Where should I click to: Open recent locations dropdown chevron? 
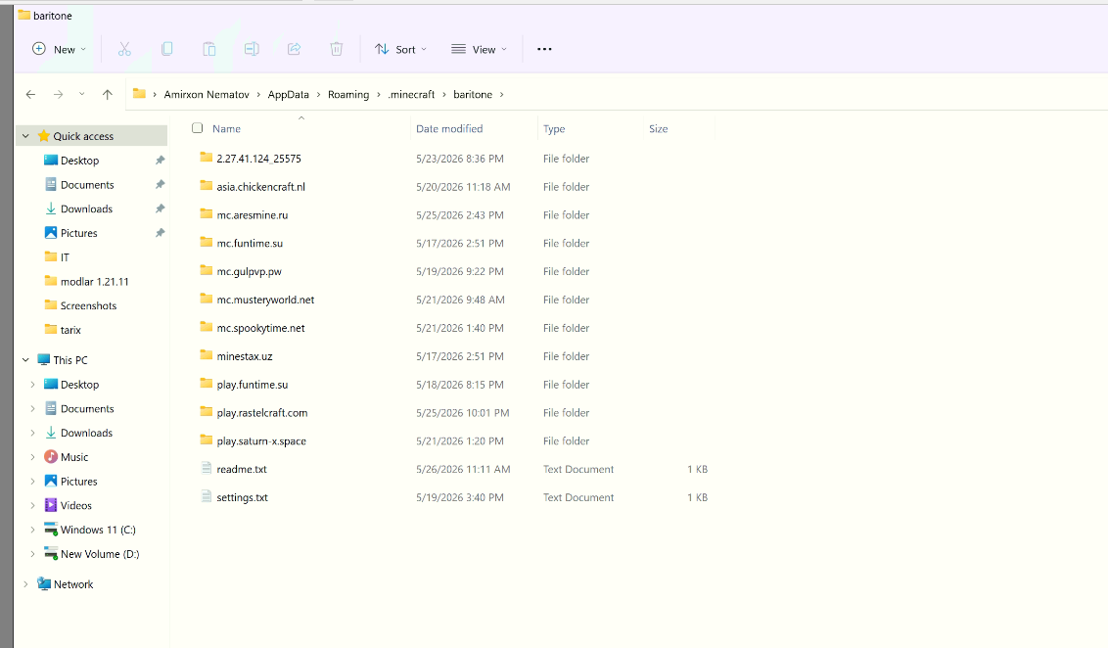coord(82,94)
